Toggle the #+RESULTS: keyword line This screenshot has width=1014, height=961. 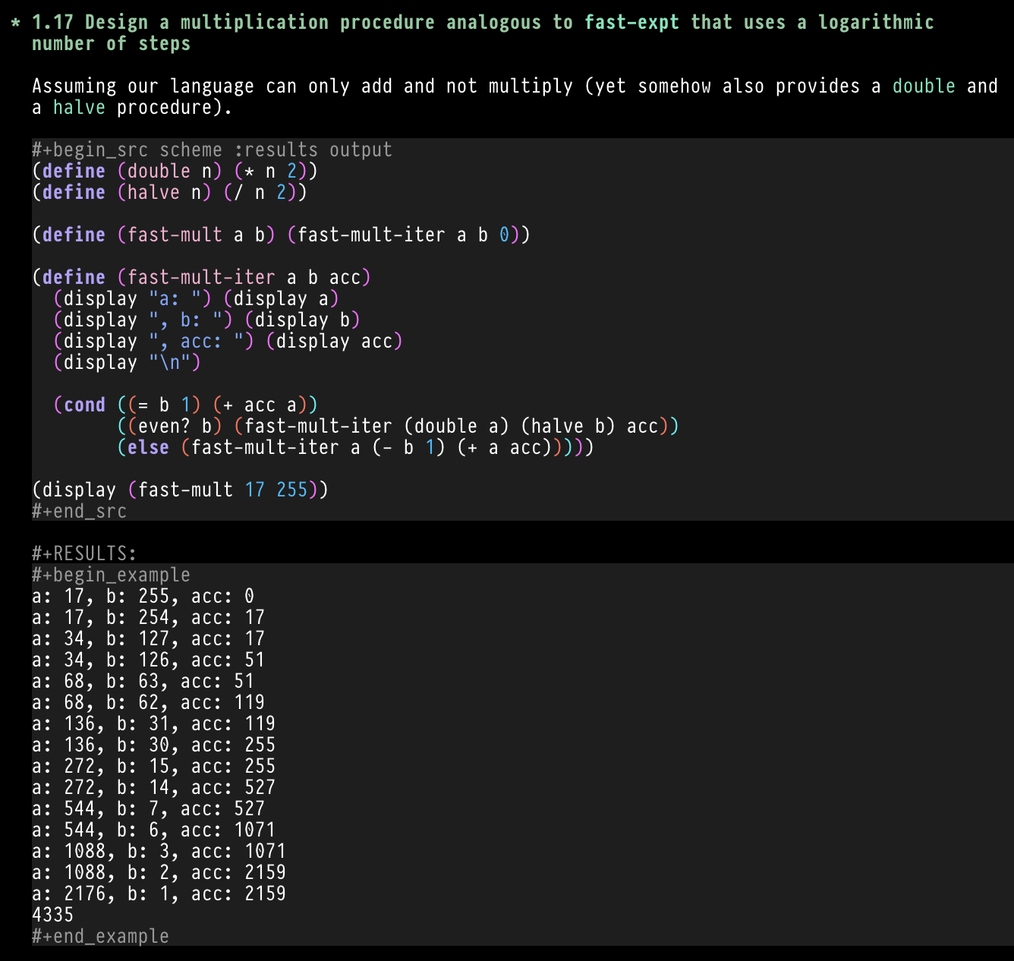[x=83, y=553]
